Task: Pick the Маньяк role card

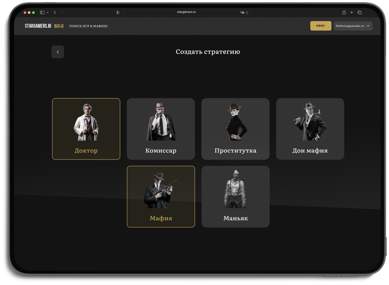Action: (x=236, y=197)
